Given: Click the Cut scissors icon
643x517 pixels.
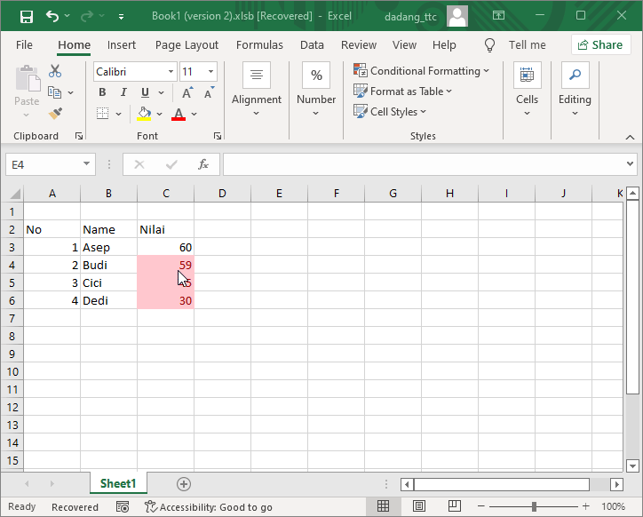Looking at the screenshot, I should point(55,71).
